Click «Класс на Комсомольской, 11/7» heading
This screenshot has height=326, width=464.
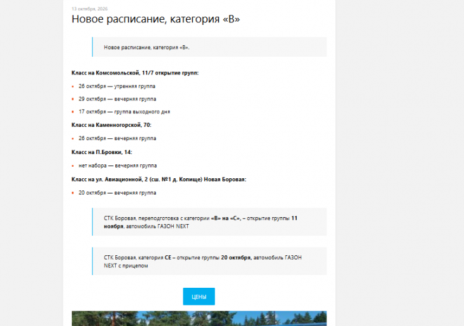coord(135,73)
